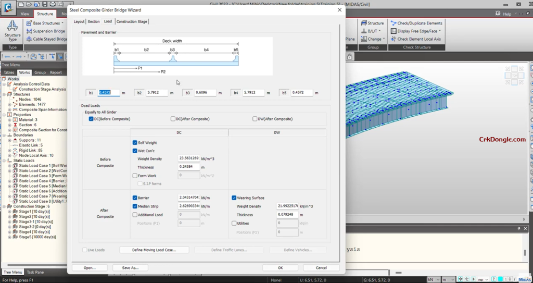Screen dimensions: 533x283
Task: Uncheck the Self Weight checkbox
Action: click(x=135, y=143)
